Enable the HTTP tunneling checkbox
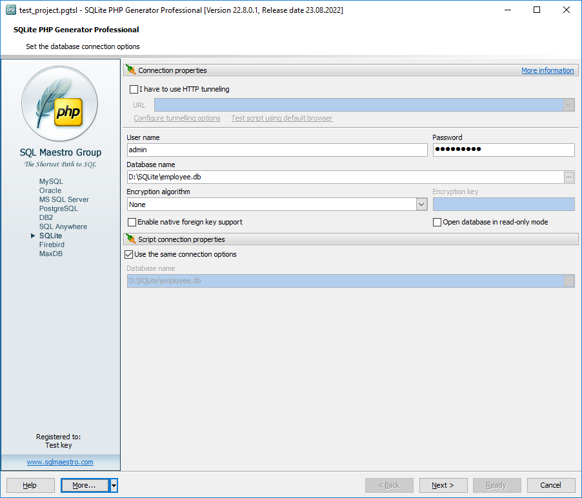Image resolution: width=582 pixels, height=498 pixels. [134, 90]
